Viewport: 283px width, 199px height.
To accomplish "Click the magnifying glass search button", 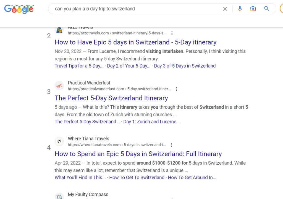I will pyautogui.click(x=267, y=9).
